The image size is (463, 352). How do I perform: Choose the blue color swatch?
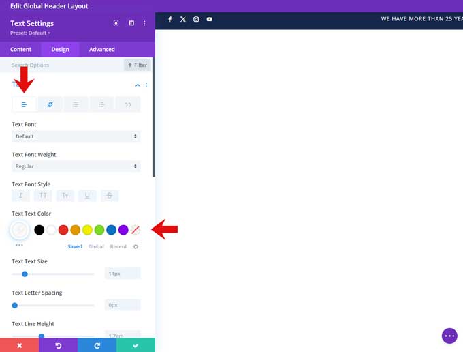111,230
